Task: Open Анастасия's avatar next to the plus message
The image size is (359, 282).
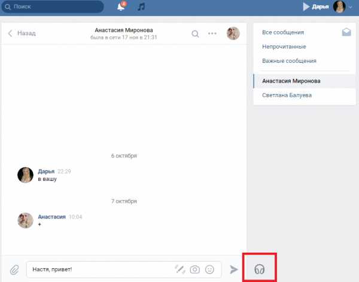Action: pyautogui.click(x=25, y=220)
